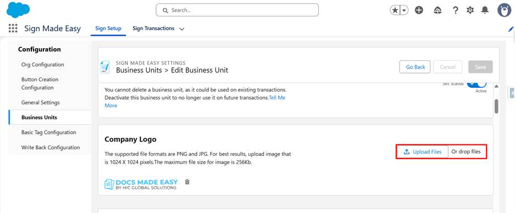The height and width of the screenshot is (213, 515).
Task: Click the Or drop files area
Action: coord(466,152)
